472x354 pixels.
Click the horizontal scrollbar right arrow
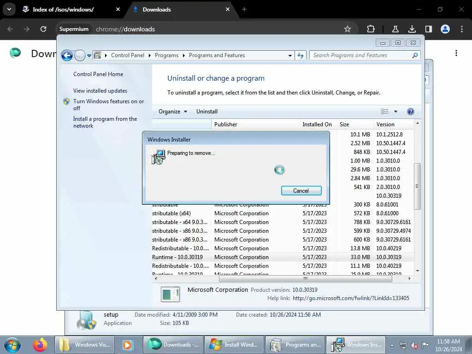pos(409,278)
